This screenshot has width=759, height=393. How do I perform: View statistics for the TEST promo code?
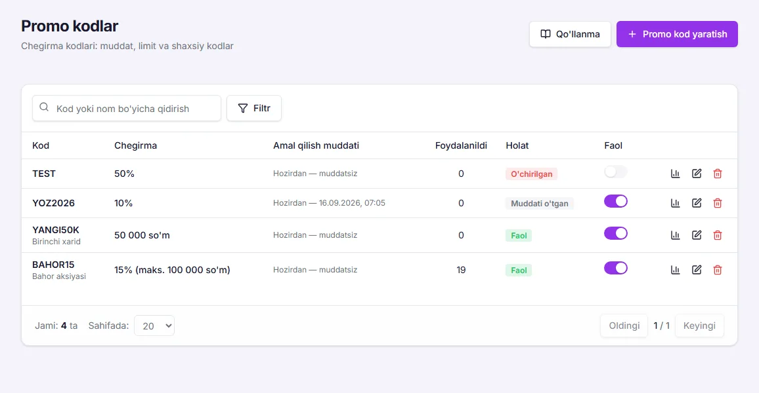click(x=675, y=174)
